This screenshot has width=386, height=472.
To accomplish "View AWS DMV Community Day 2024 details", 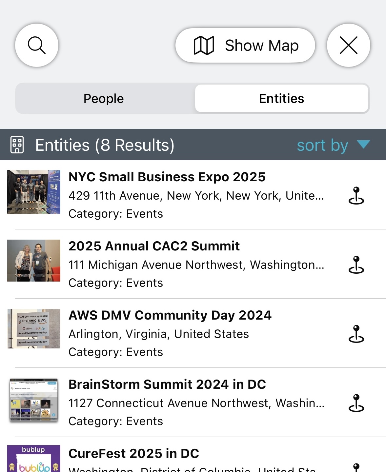I will [x=170, y=315].
